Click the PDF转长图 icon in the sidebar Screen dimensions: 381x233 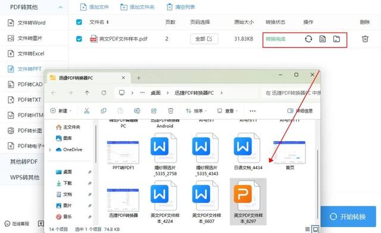point(11,131)
